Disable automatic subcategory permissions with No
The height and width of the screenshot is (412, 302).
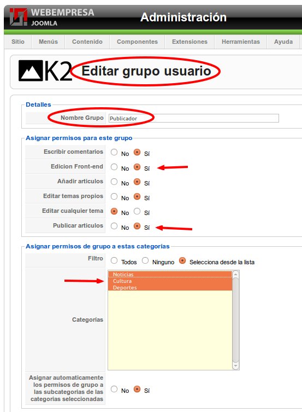pos(114,389)
